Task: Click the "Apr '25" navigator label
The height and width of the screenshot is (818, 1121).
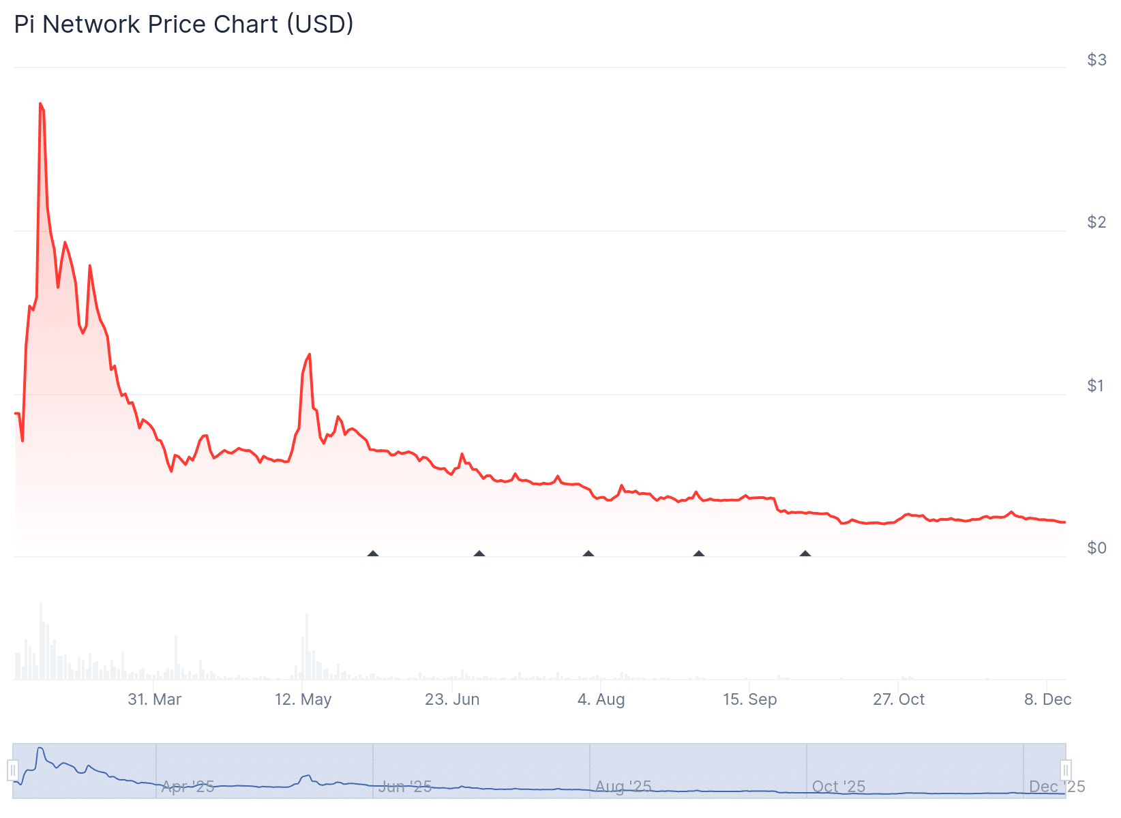Action: pos(188,787)
